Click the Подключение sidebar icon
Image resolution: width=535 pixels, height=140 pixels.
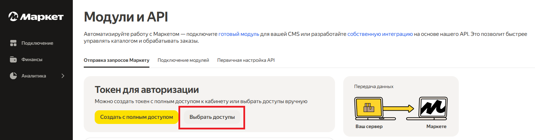(13, 43)
